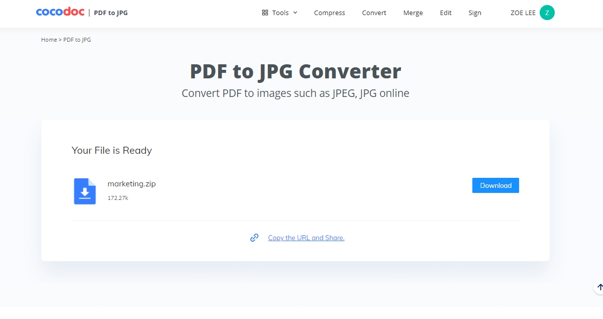
Task: Select Compress from the navigation bar
Action: [x=329, y=13]
